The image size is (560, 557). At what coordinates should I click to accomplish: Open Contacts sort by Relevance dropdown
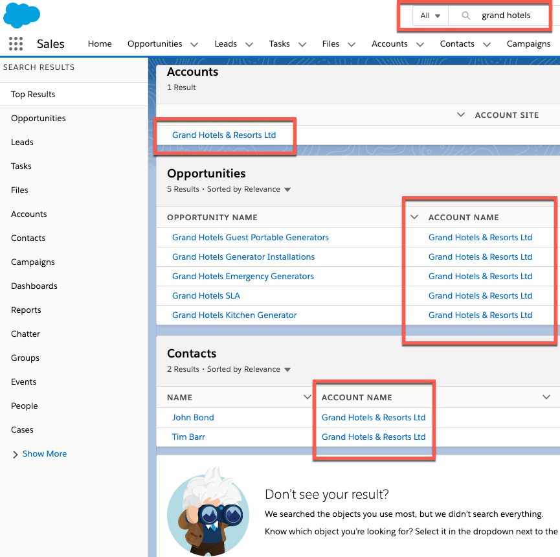click(287, 370)
